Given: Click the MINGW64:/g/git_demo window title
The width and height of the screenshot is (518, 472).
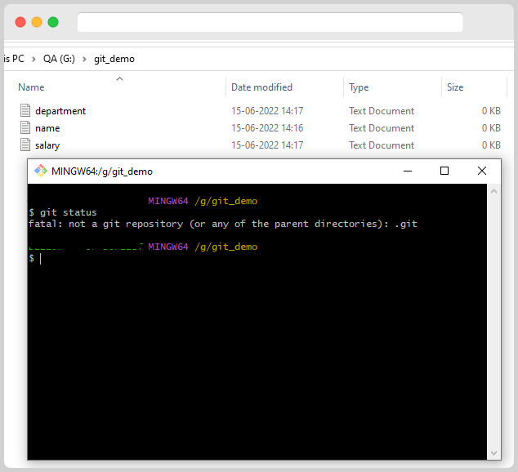Looking at the screenshot, I should point(102,171).
